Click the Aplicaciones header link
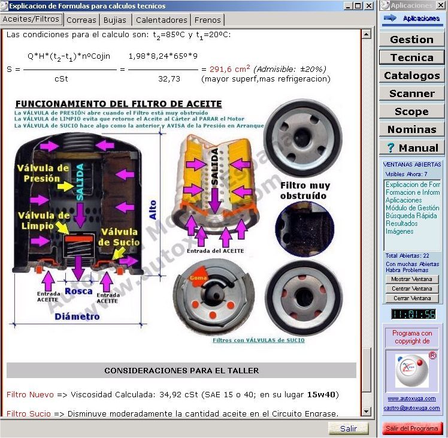Screen dimensions: 448x438 421,19
